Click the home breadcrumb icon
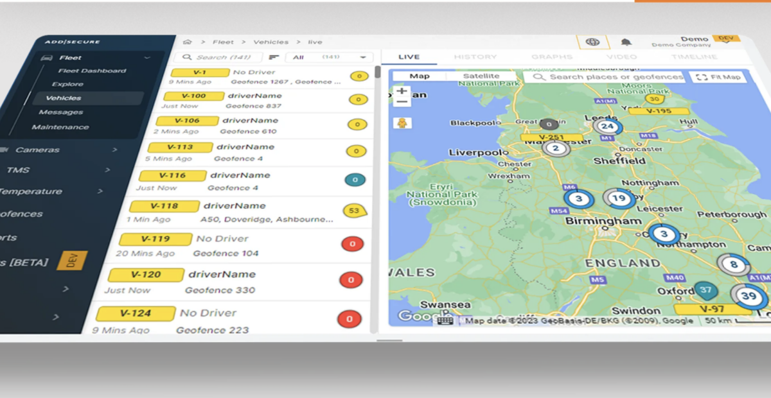Viewport: 771px width, 398px height. (x=188, y=42)
